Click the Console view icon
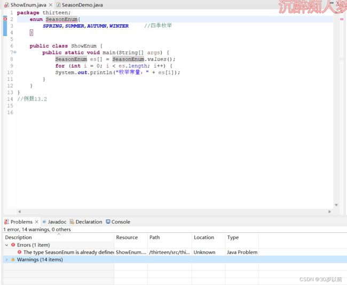Image resolution: width=347 pixels, height=285 pixels. pos(108,222)
